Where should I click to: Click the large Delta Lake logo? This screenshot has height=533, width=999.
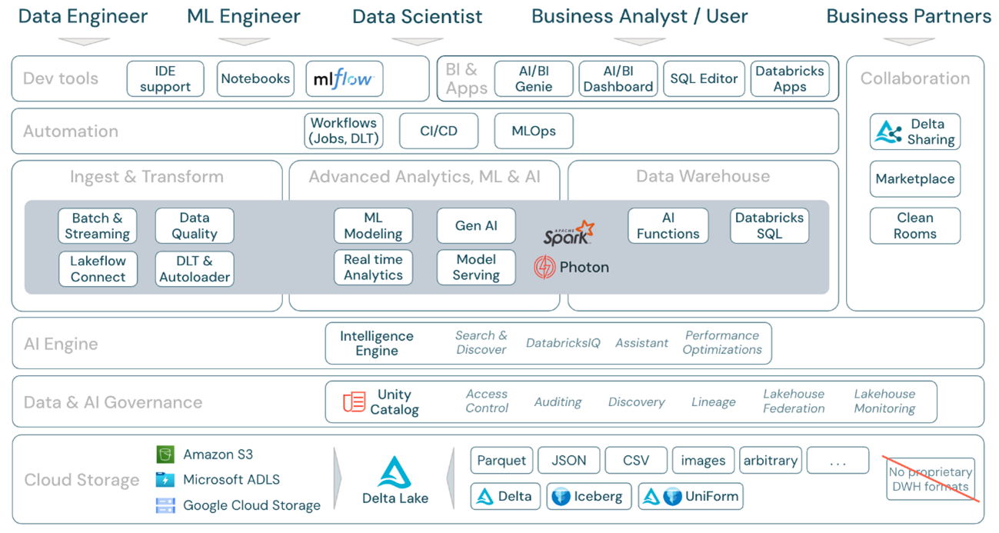395,472
